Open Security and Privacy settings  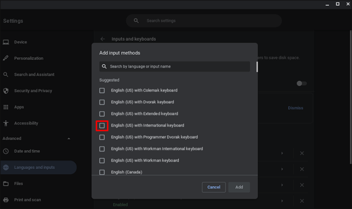tap(33, 91)
